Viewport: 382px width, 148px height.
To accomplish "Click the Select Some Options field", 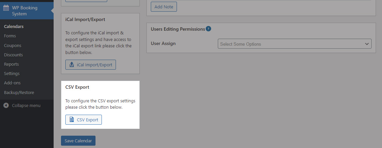I will tap(295, 44).
